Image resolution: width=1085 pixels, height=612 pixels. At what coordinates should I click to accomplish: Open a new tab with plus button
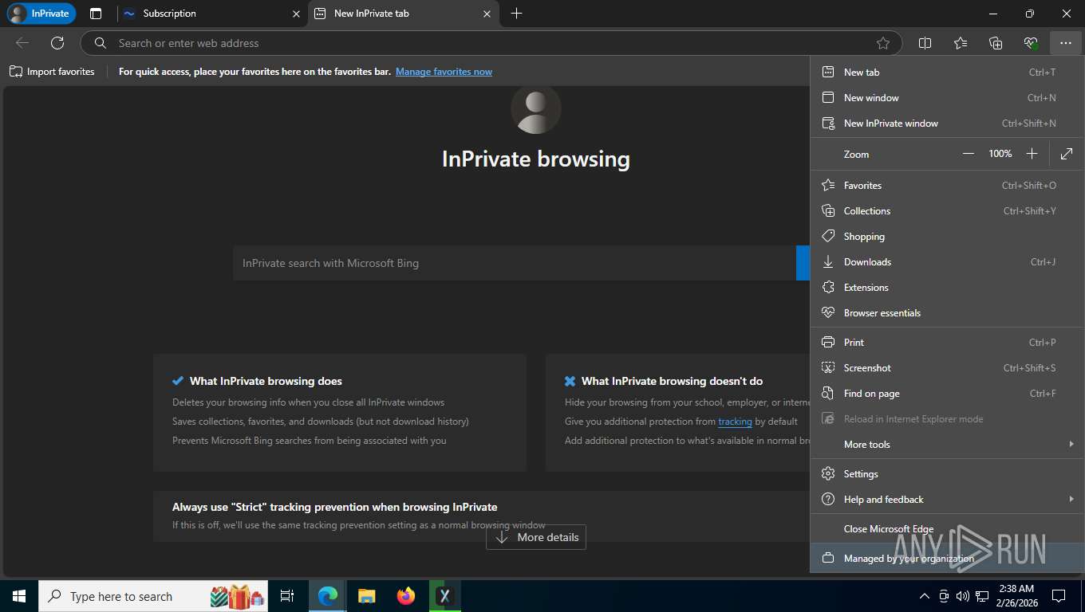pos(517,14)
